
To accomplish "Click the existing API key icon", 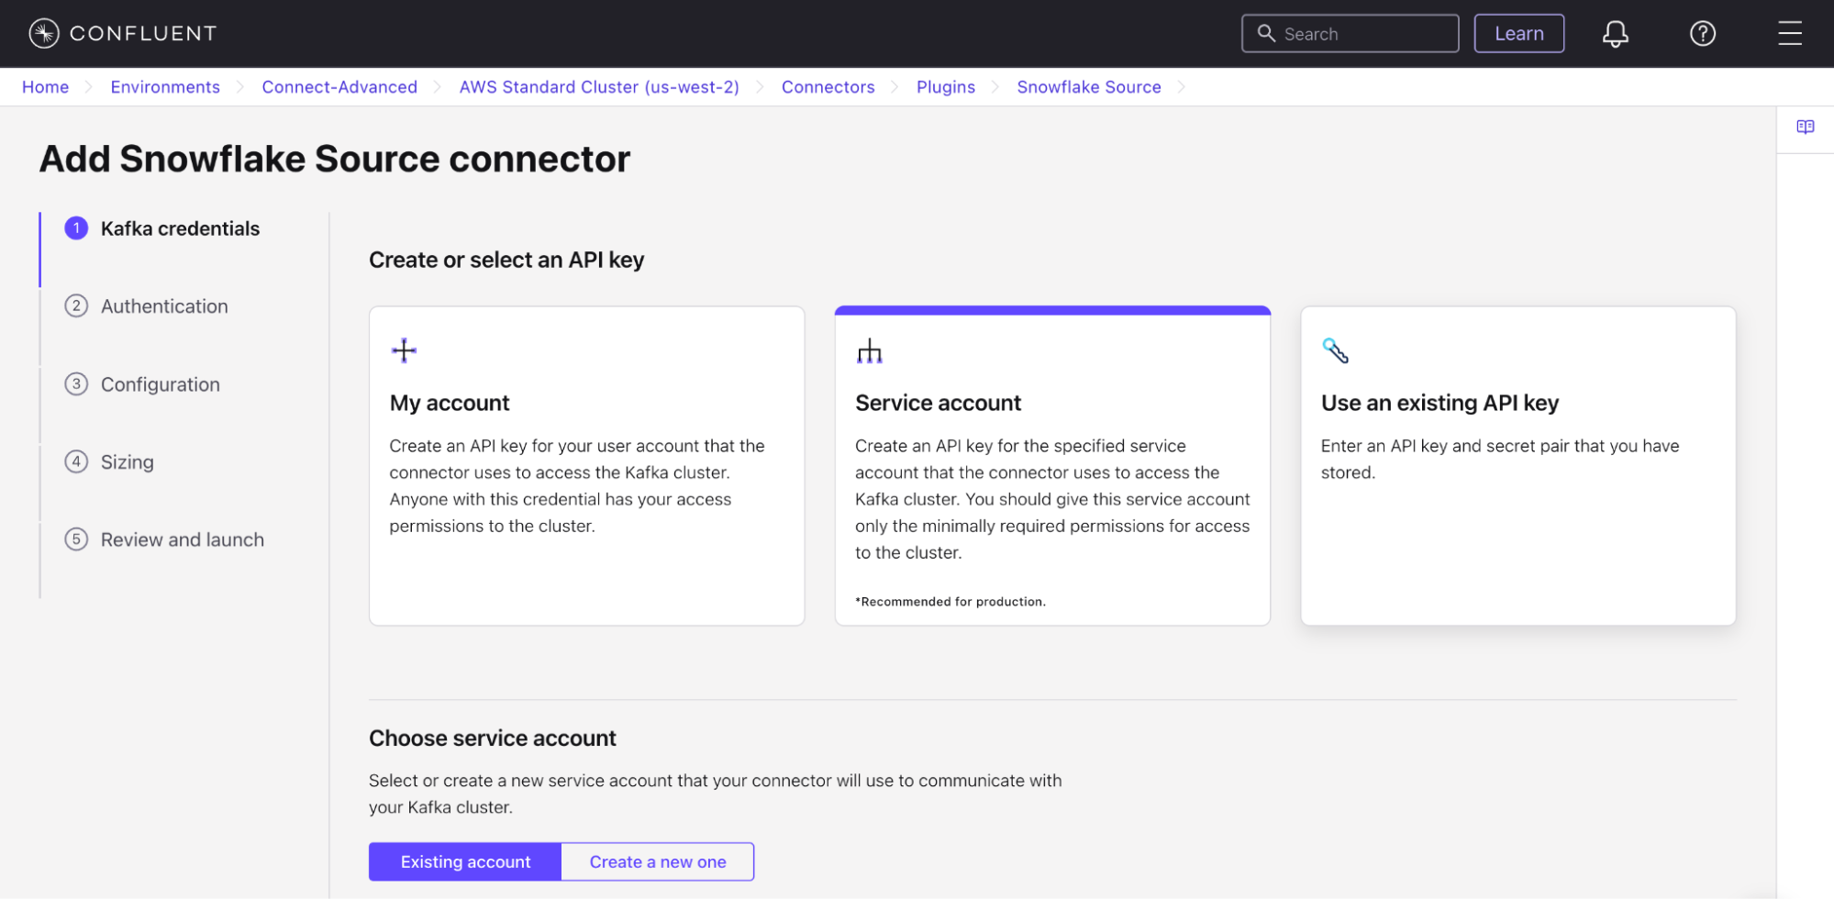I will pos(1335,350).
